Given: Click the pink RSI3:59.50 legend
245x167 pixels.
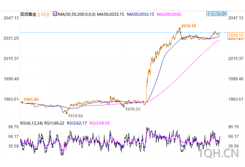Looking at the screenshot, I should [x=100, y=123].
